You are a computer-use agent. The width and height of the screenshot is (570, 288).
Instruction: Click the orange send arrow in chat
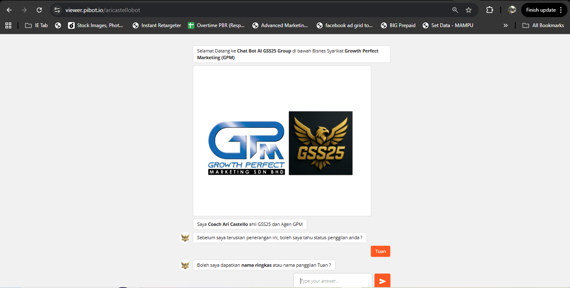(x=382, y=280)
